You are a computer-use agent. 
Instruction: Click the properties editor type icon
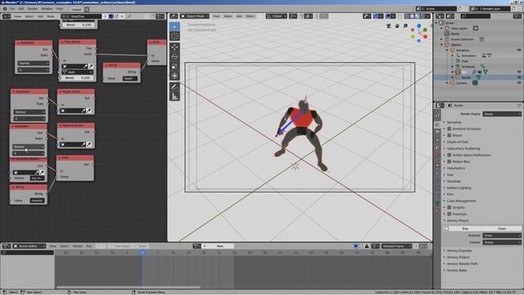coord(440,106)
